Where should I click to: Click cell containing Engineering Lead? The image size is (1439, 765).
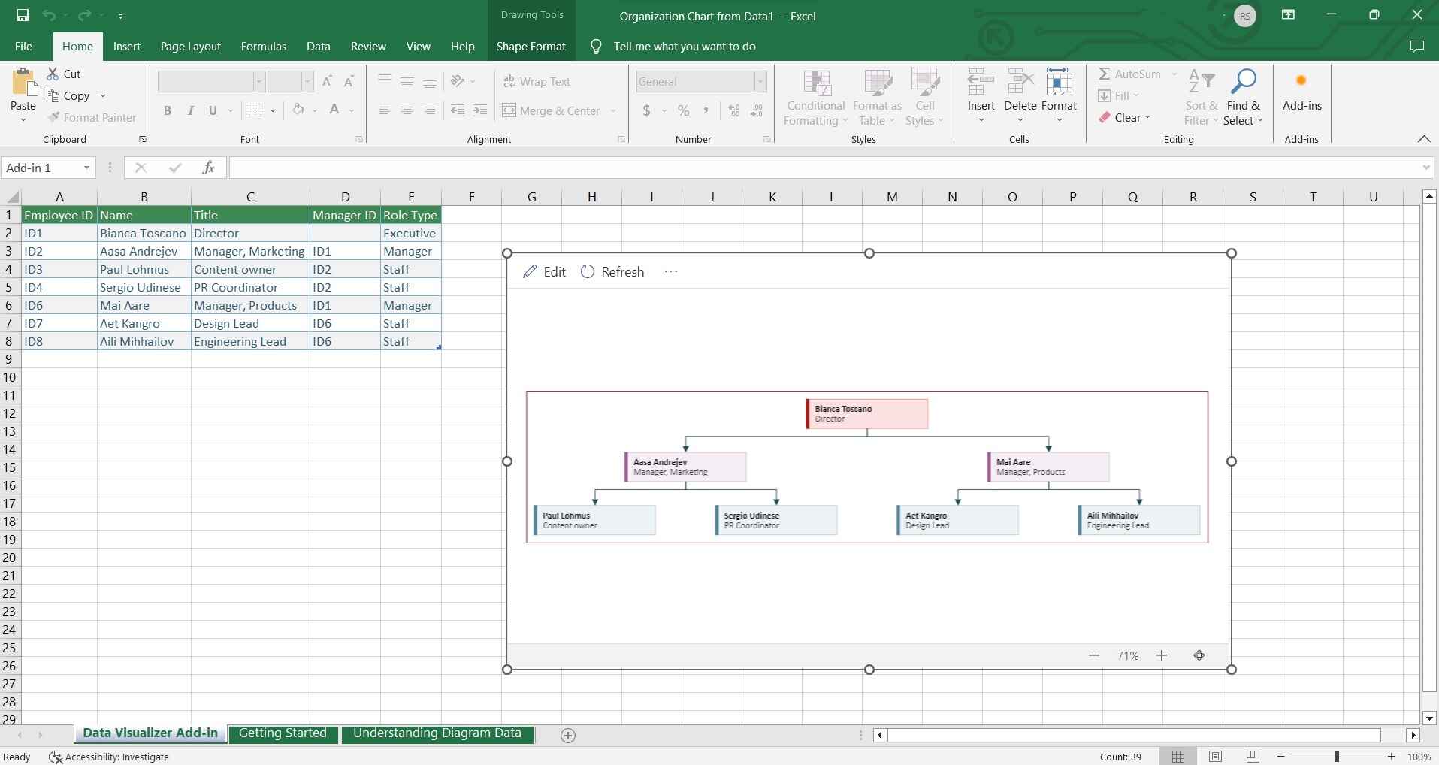(250, 342)
